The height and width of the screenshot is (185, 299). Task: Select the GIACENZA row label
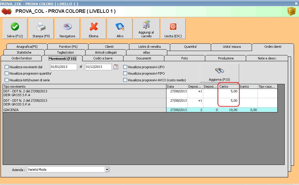[x=11, y=110]
